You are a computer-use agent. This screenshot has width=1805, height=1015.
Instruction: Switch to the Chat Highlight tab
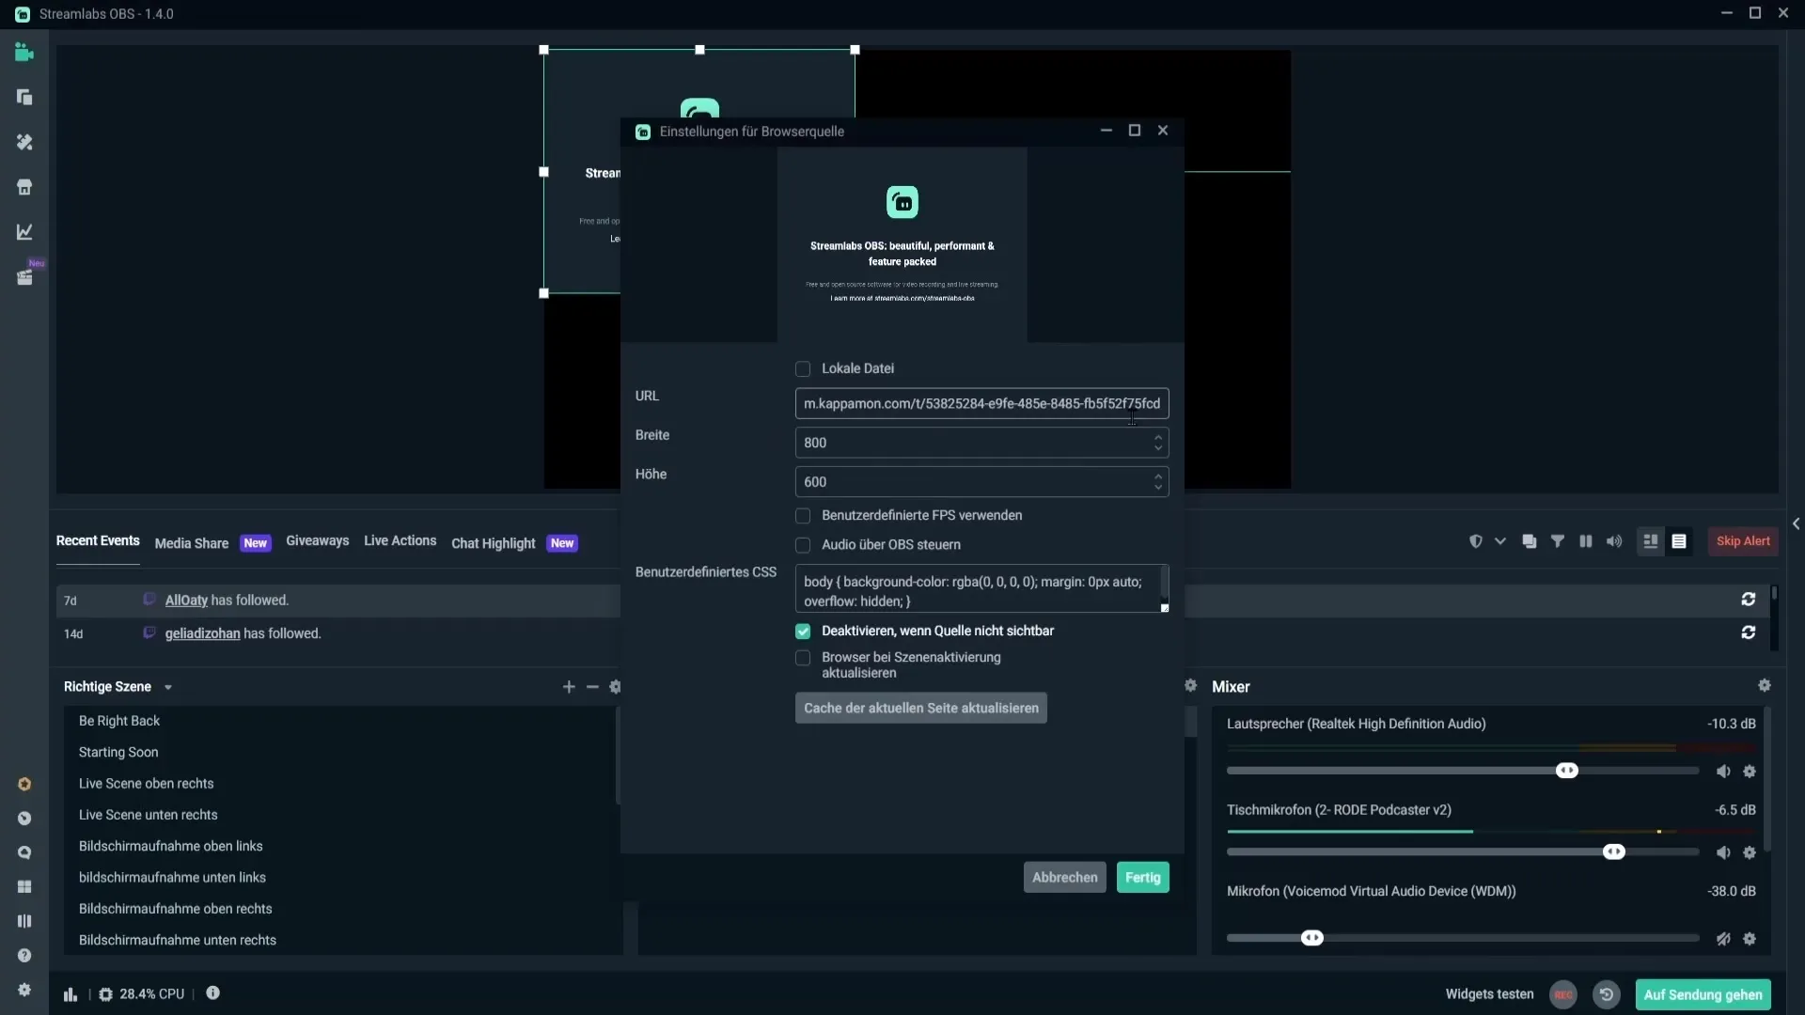[494, 543]
